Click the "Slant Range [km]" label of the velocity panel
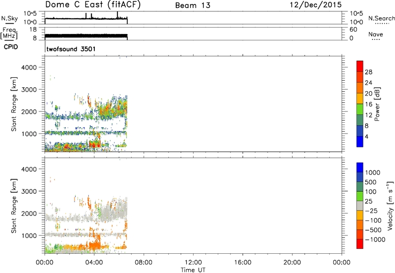The width and height of the screenshot is (395, 273). [14, 206]
